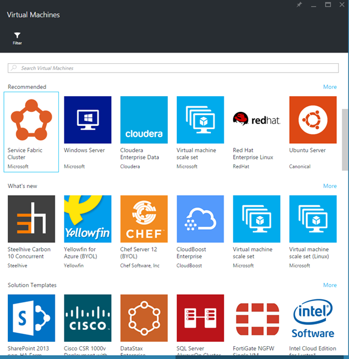Pick the Ubuntu Server icon
349x359 pixels.
point(313,120)
